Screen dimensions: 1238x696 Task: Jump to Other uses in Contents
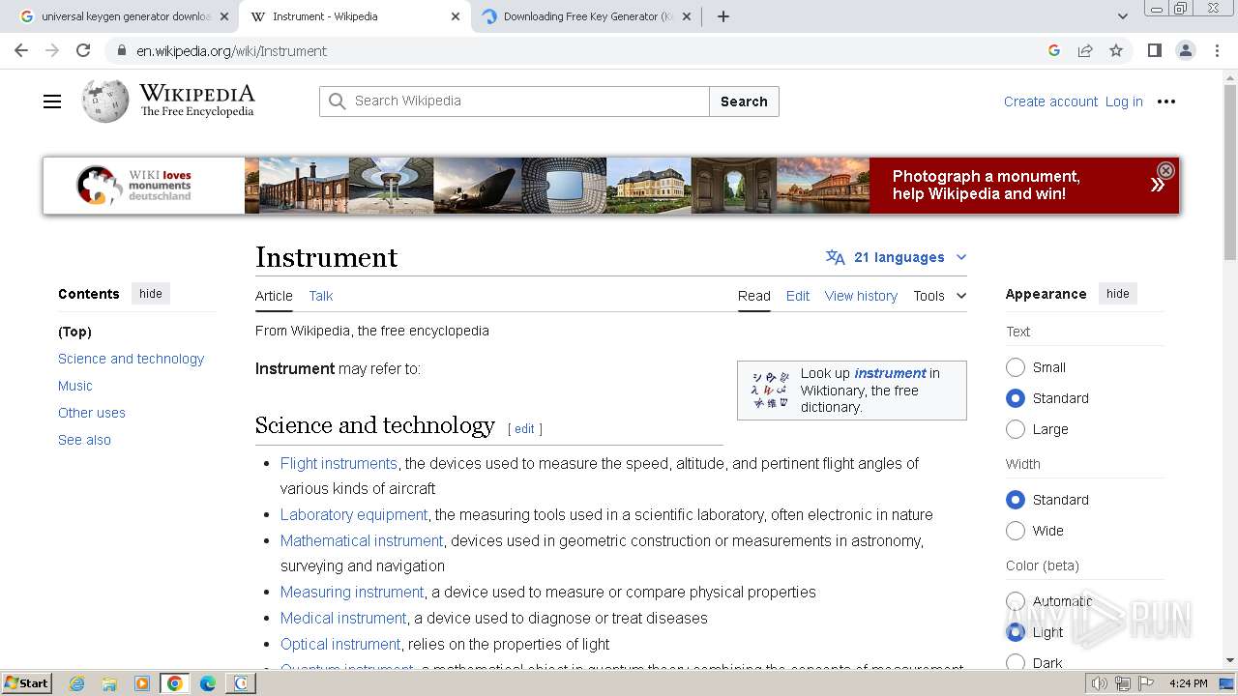pyautogui.click(x=92, y=413)
